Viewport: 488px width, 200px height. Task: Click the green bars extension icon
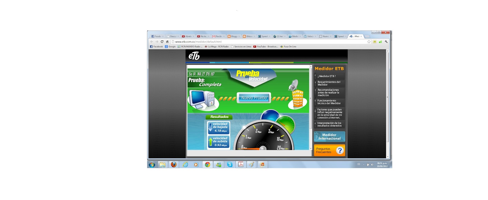point(380,42)
